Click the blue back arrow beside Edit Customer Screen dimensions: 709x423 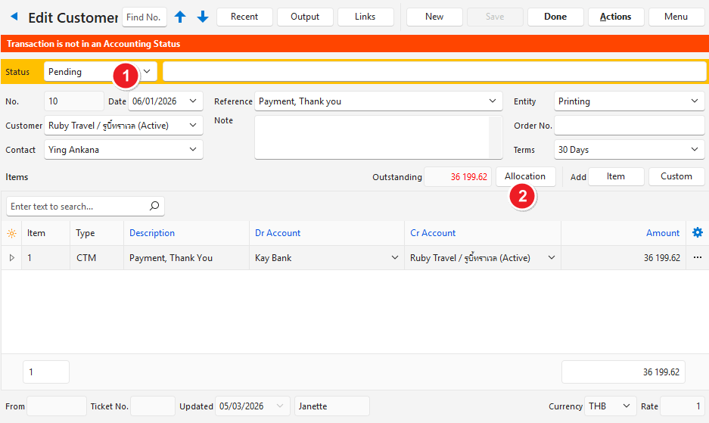coord(14,17)
